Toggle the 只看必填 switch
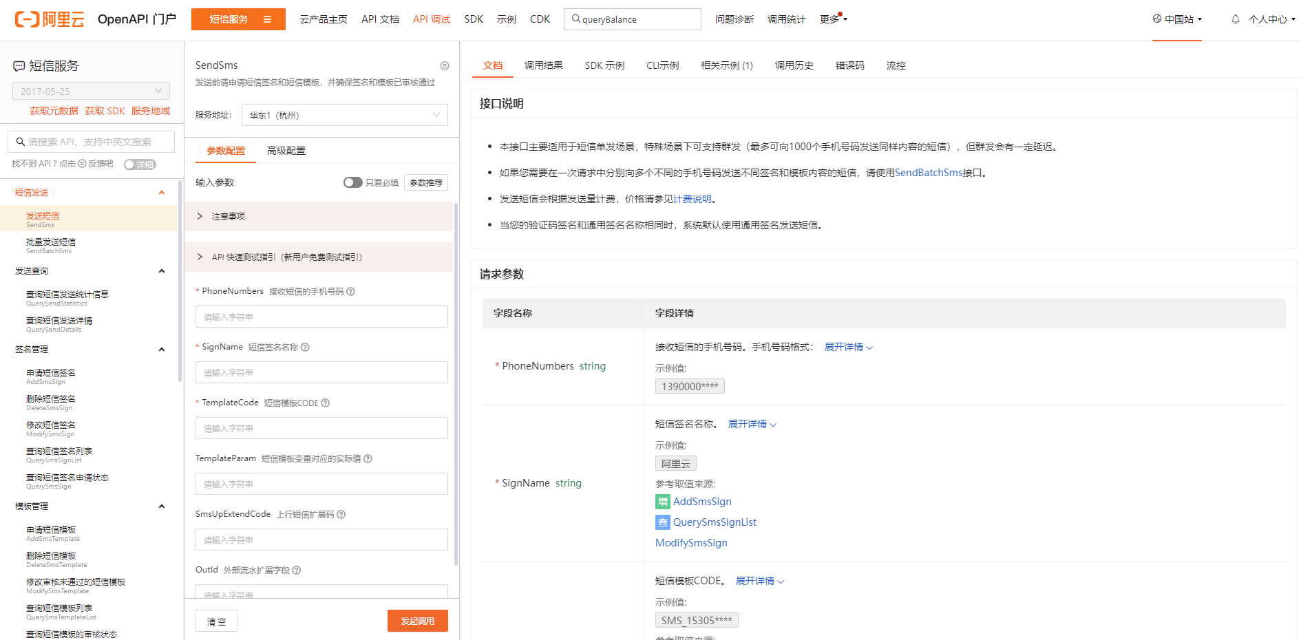 (x=353, y=182)
